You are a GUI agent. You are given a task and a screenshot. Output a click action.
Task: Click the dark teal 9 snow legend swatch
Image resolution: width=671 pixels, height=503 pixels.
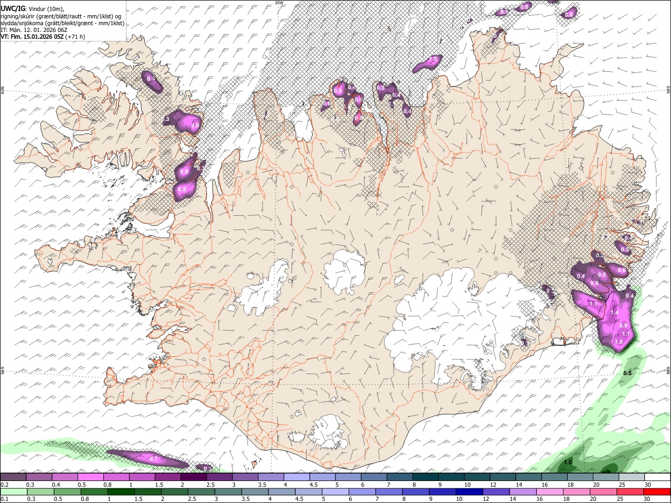click(451, 477)
